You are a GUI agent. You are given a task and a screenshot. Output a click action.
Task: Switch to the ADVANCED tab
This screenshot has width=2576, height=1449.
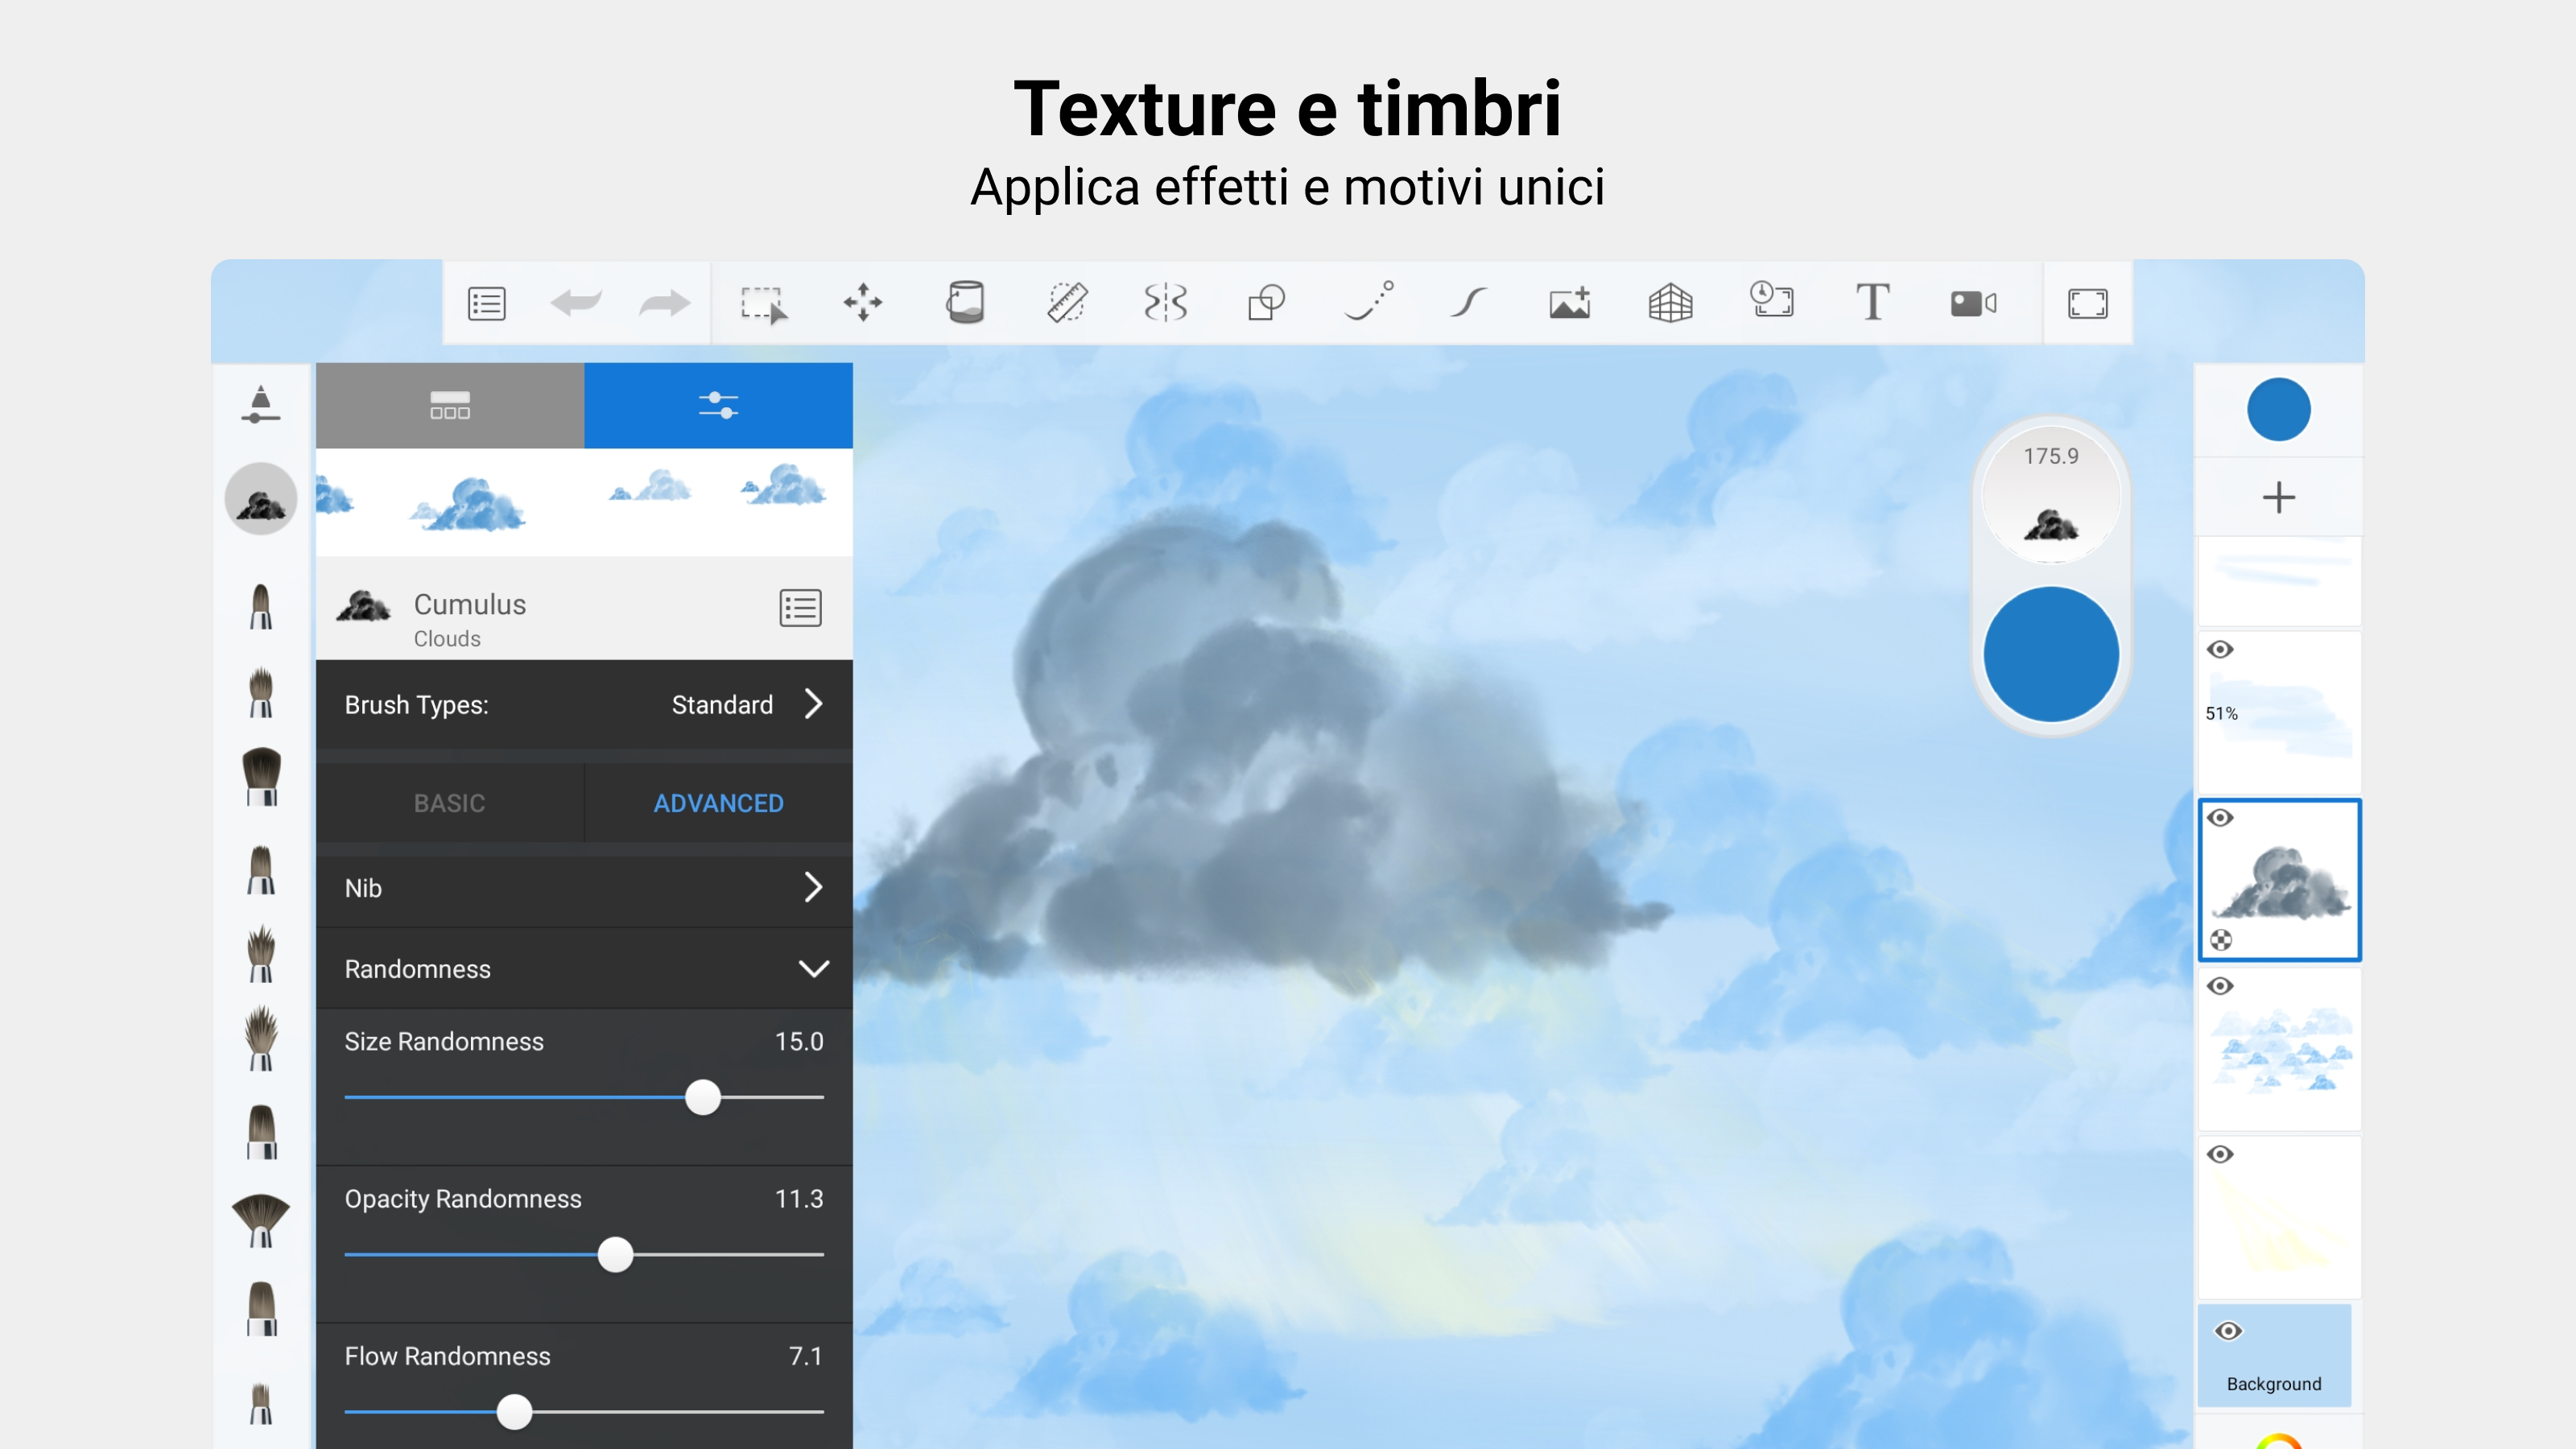point(718,803)
